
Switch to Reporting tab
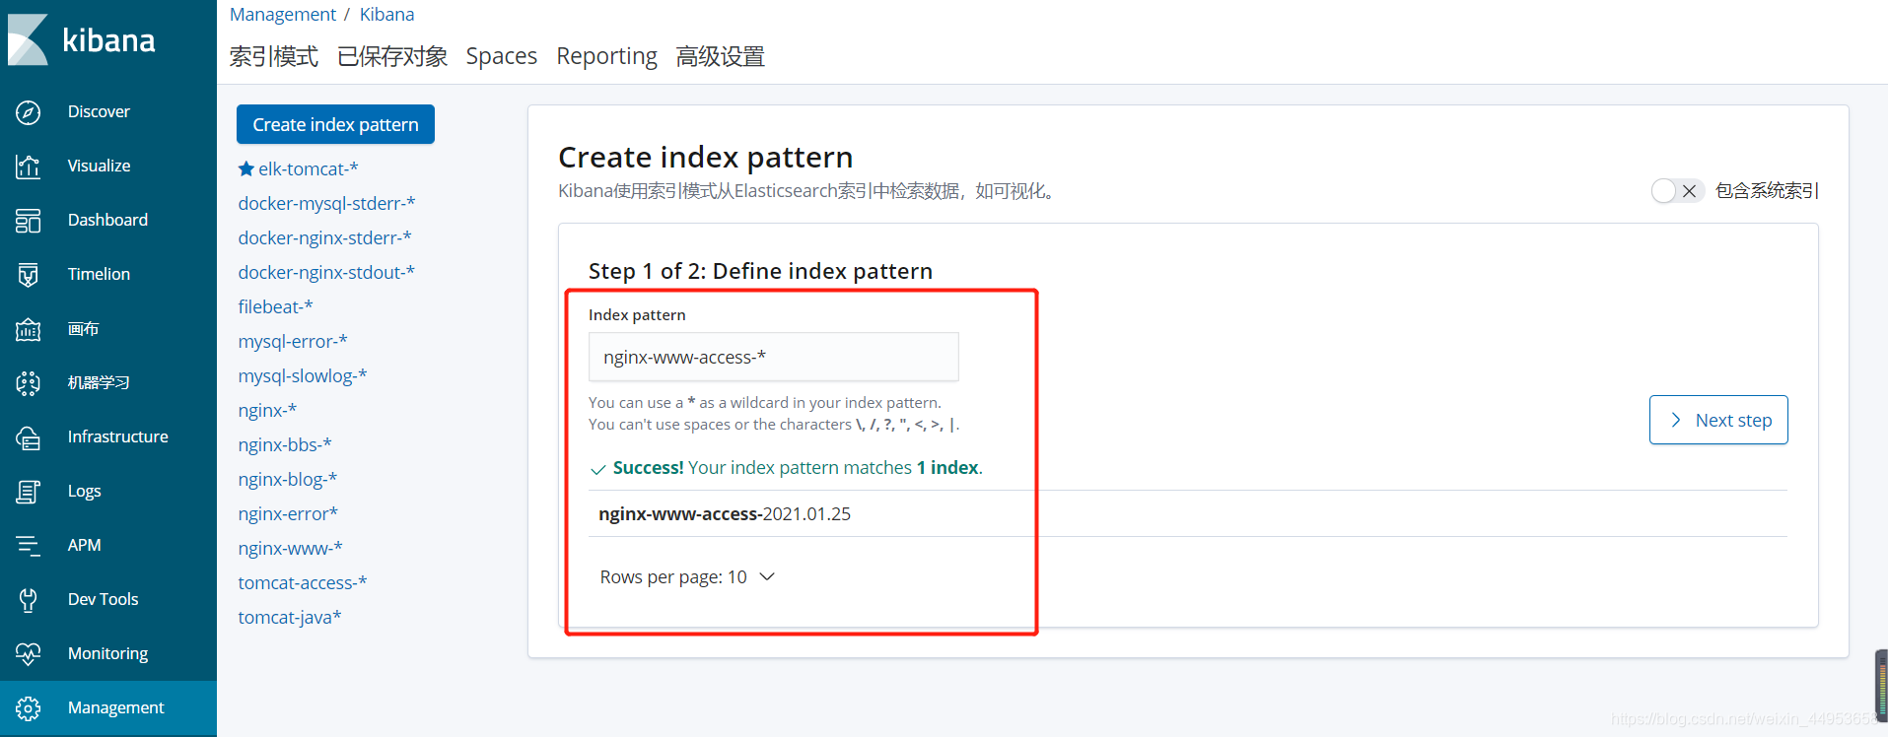(x=607, y=56)
